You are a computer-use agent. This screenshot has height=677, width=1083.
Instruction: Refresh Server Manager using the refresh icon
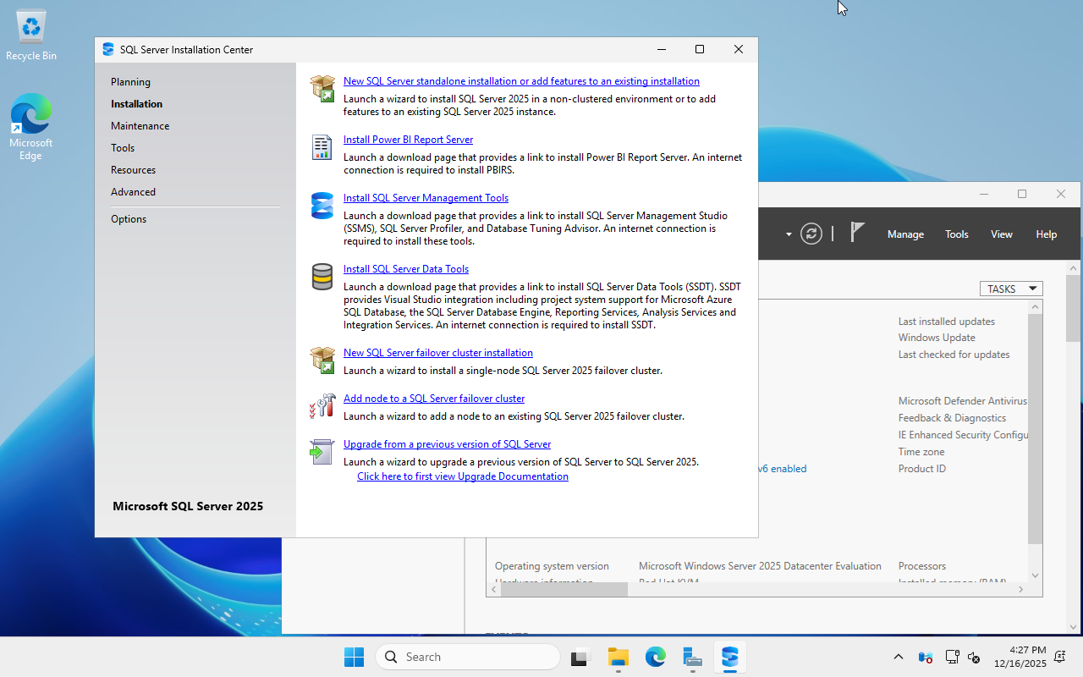tap(811, 234)
